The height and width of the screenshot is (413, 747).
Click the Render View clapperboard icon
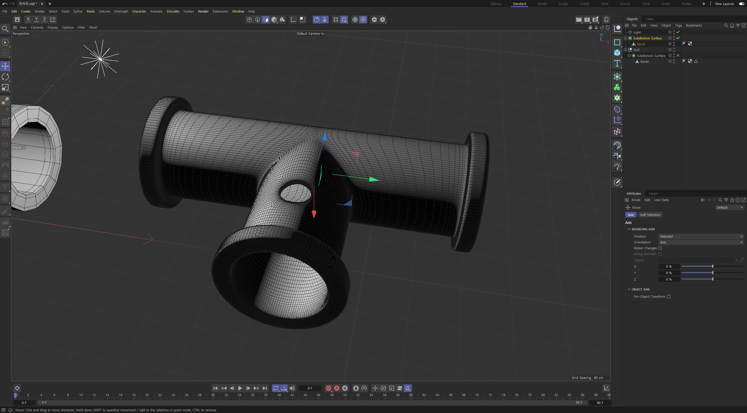click(579, 20)
